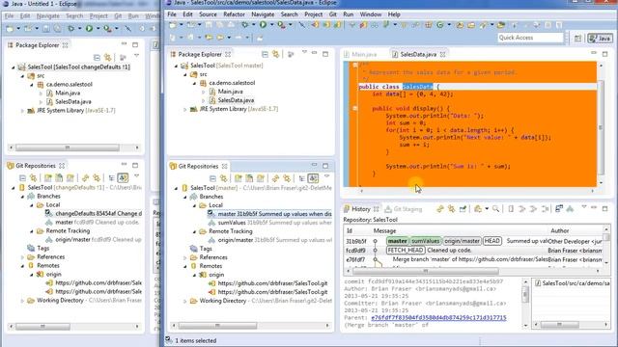Image resolution: width=618 pixels, height=347 pixels.
Task: Collapse the Branches node in front Git Repositories
Action: [x=185, y=197]
